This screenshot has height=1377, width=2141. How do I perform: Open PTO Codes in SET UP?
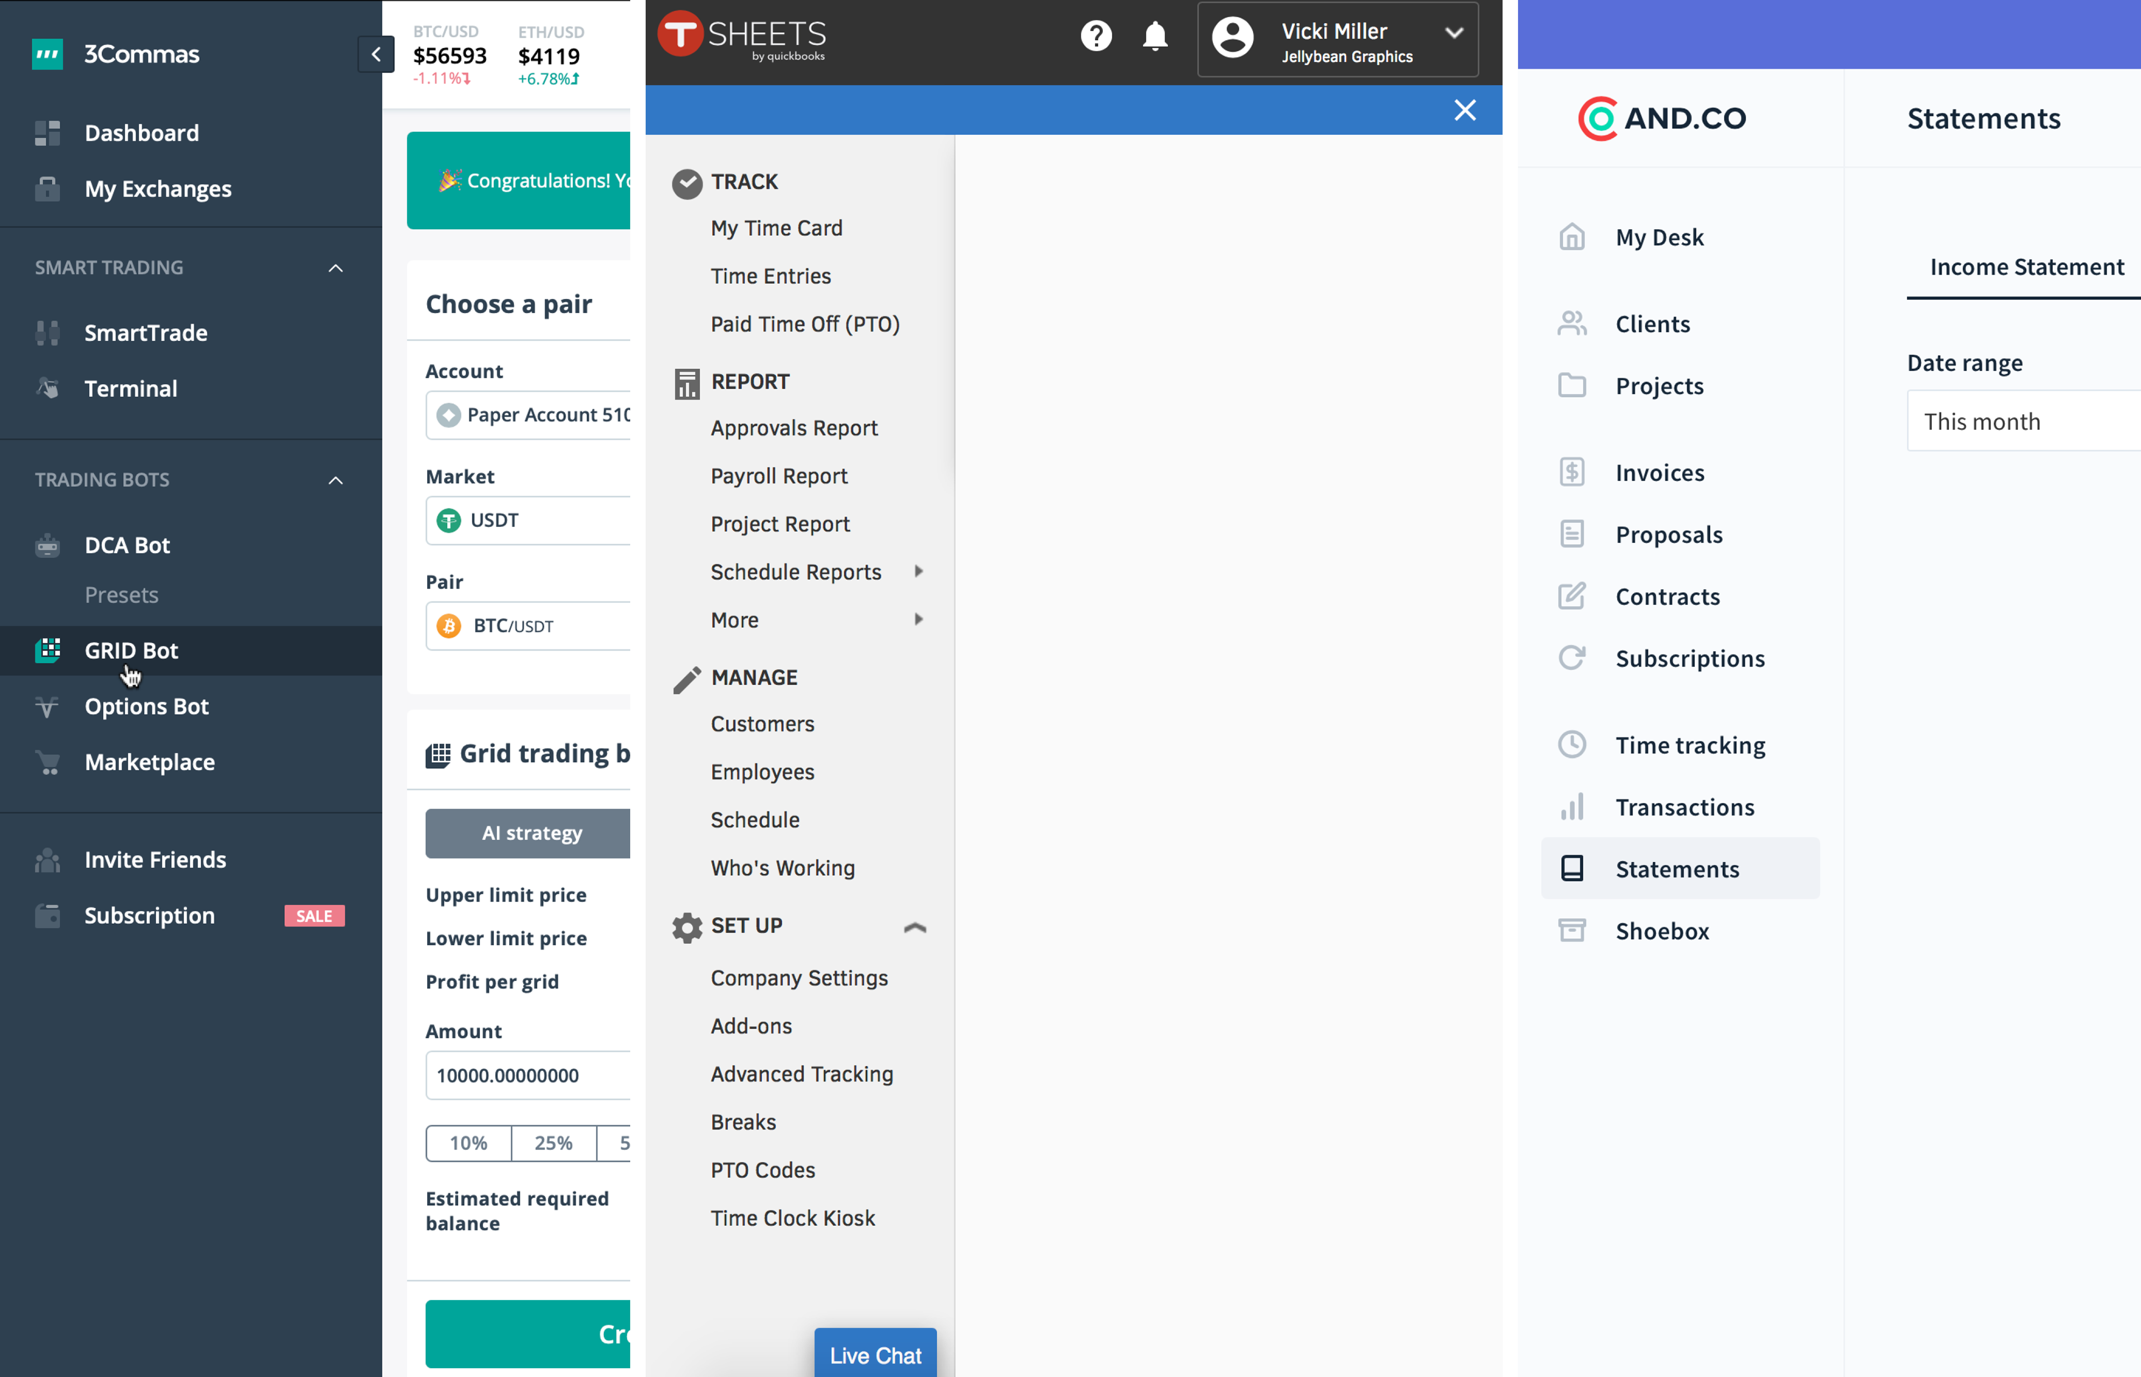click(x=763, y=1170)
